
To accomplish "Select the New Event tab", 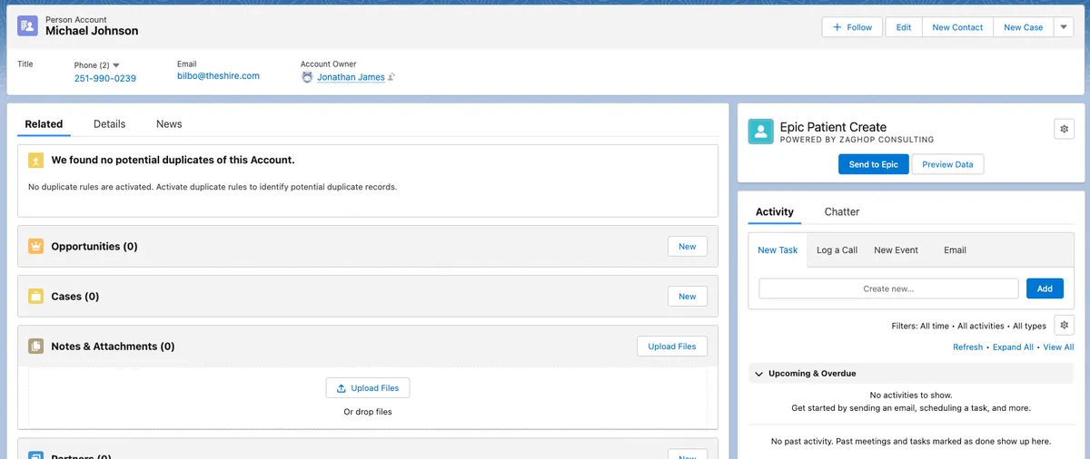I will (896, 250).
